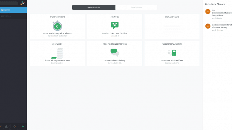Click 'Aktivitäts-Stream' heading

[215, 4]
